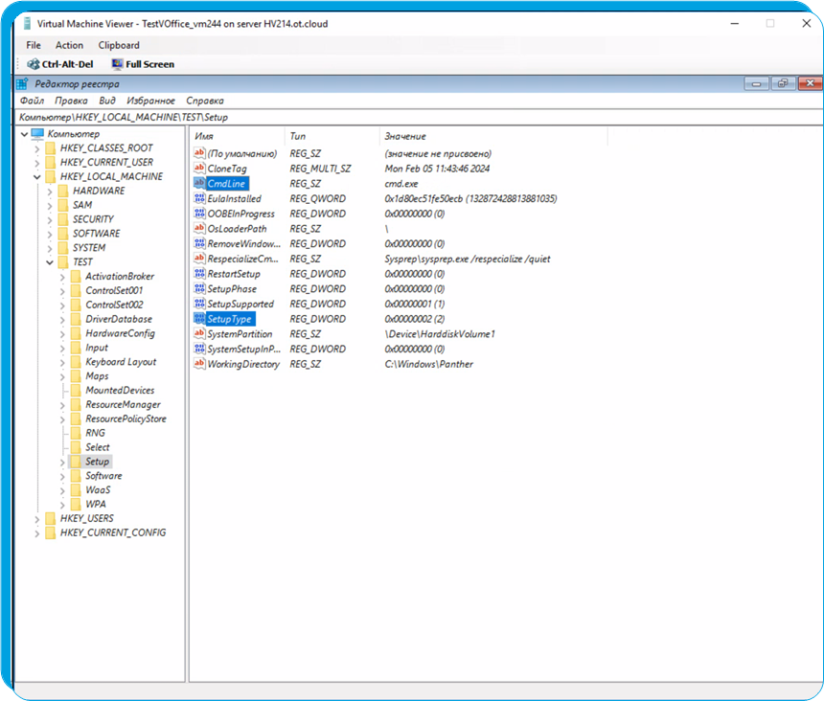Click the Ctrl-Alt-Del toolbar button
This screenshot has width=824, height=701.
coord(60,64)
